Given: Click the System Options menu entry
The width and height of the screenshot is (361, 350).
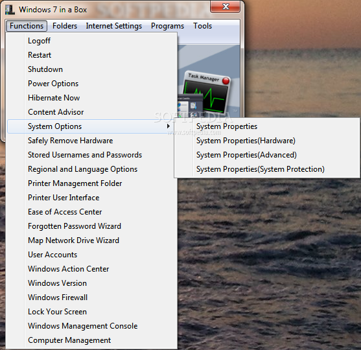Looking at the screenshot, I should [x=91, y=126].
